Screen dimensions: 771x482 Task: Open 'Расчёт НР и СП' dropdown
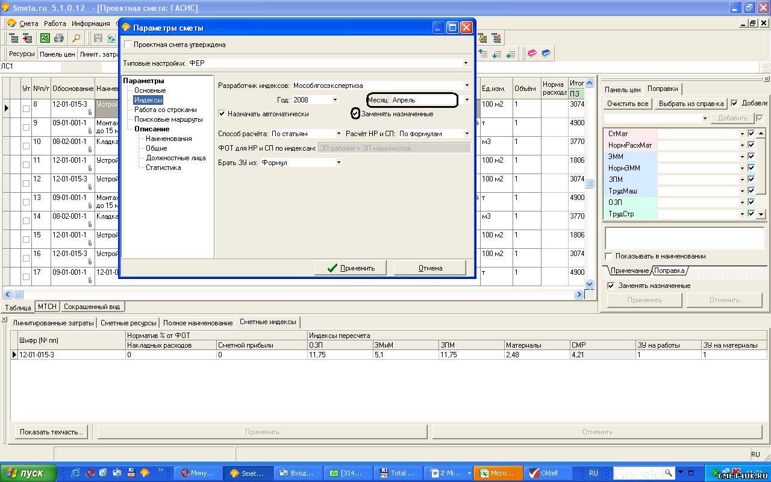[467, 134]
